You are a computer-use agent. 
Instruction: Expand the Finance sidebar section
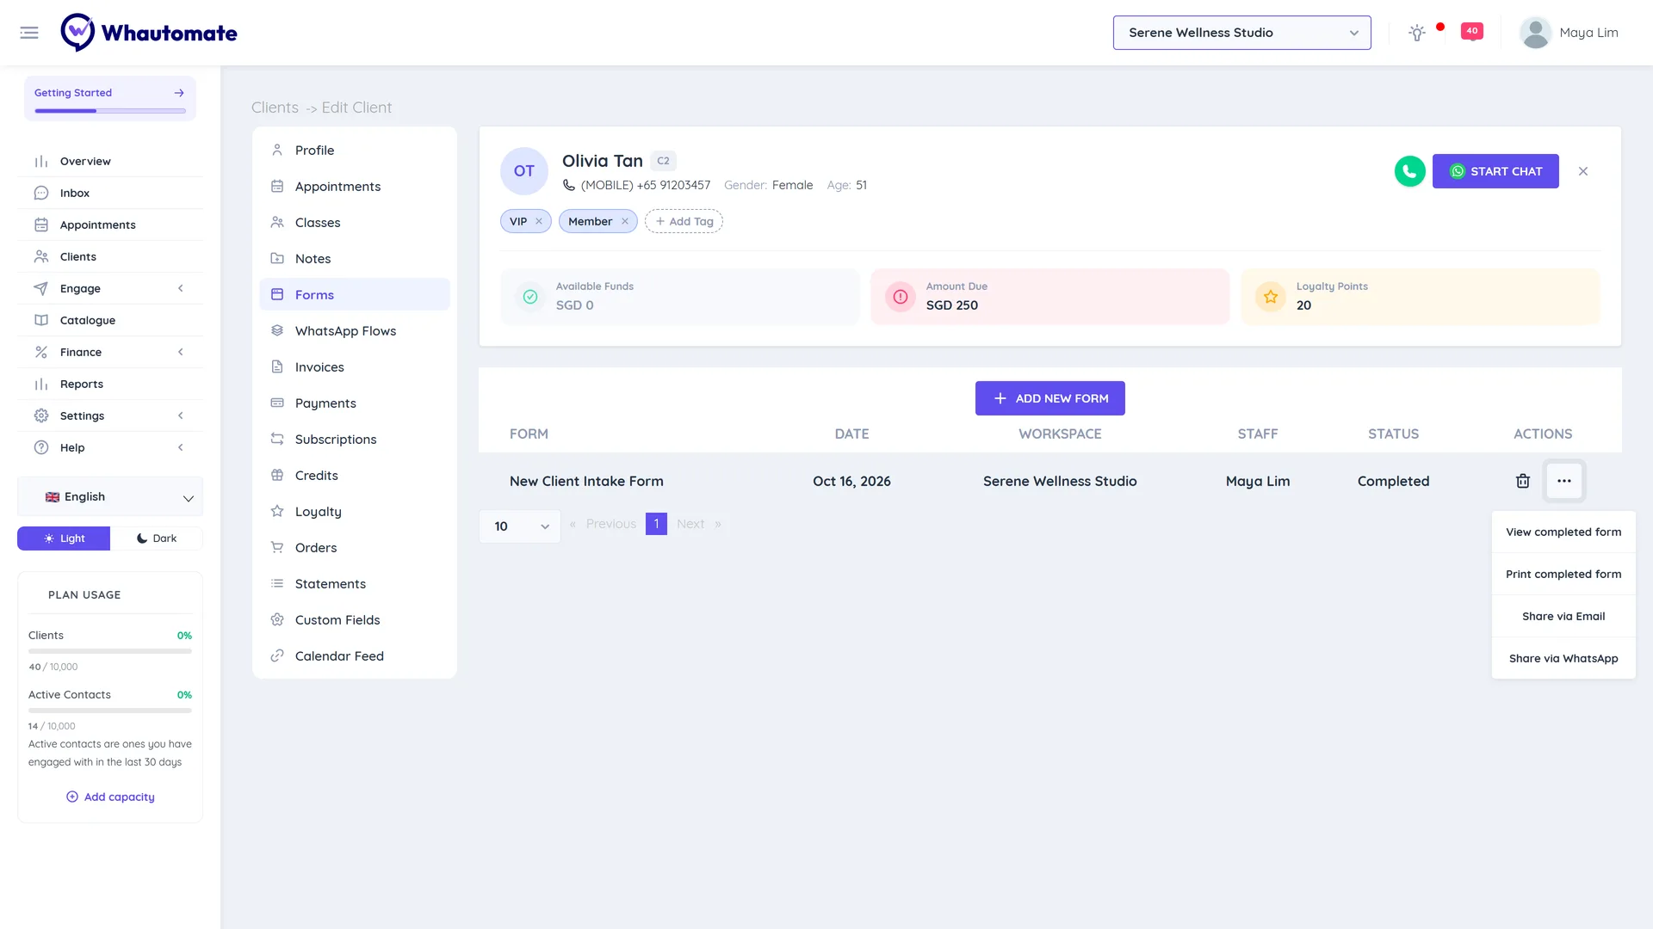(110, 352)
